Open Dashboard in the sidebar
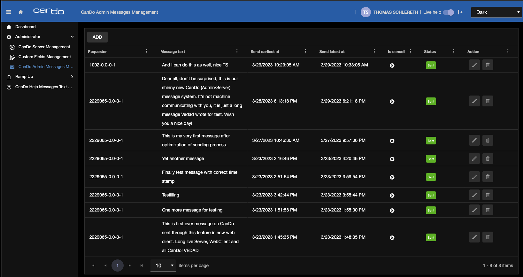The height and width of the screenshot is (277, 523). [x=25, y=27]
